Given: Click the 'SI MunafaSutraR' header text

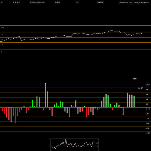Looking at the screenshot, I should 37,2.
